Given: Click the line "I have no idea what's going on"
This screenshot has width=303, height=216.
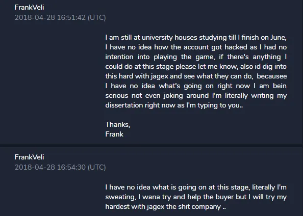Looking at the screenshot, I should (x=196, y=86).
